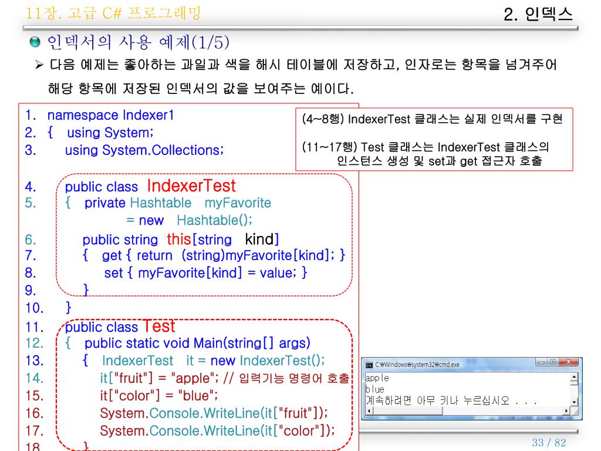Screen dimensions: 601x451
Task: Click the 'set { myFavorite[kind] = value; }' line
Action: click(205, 272)
